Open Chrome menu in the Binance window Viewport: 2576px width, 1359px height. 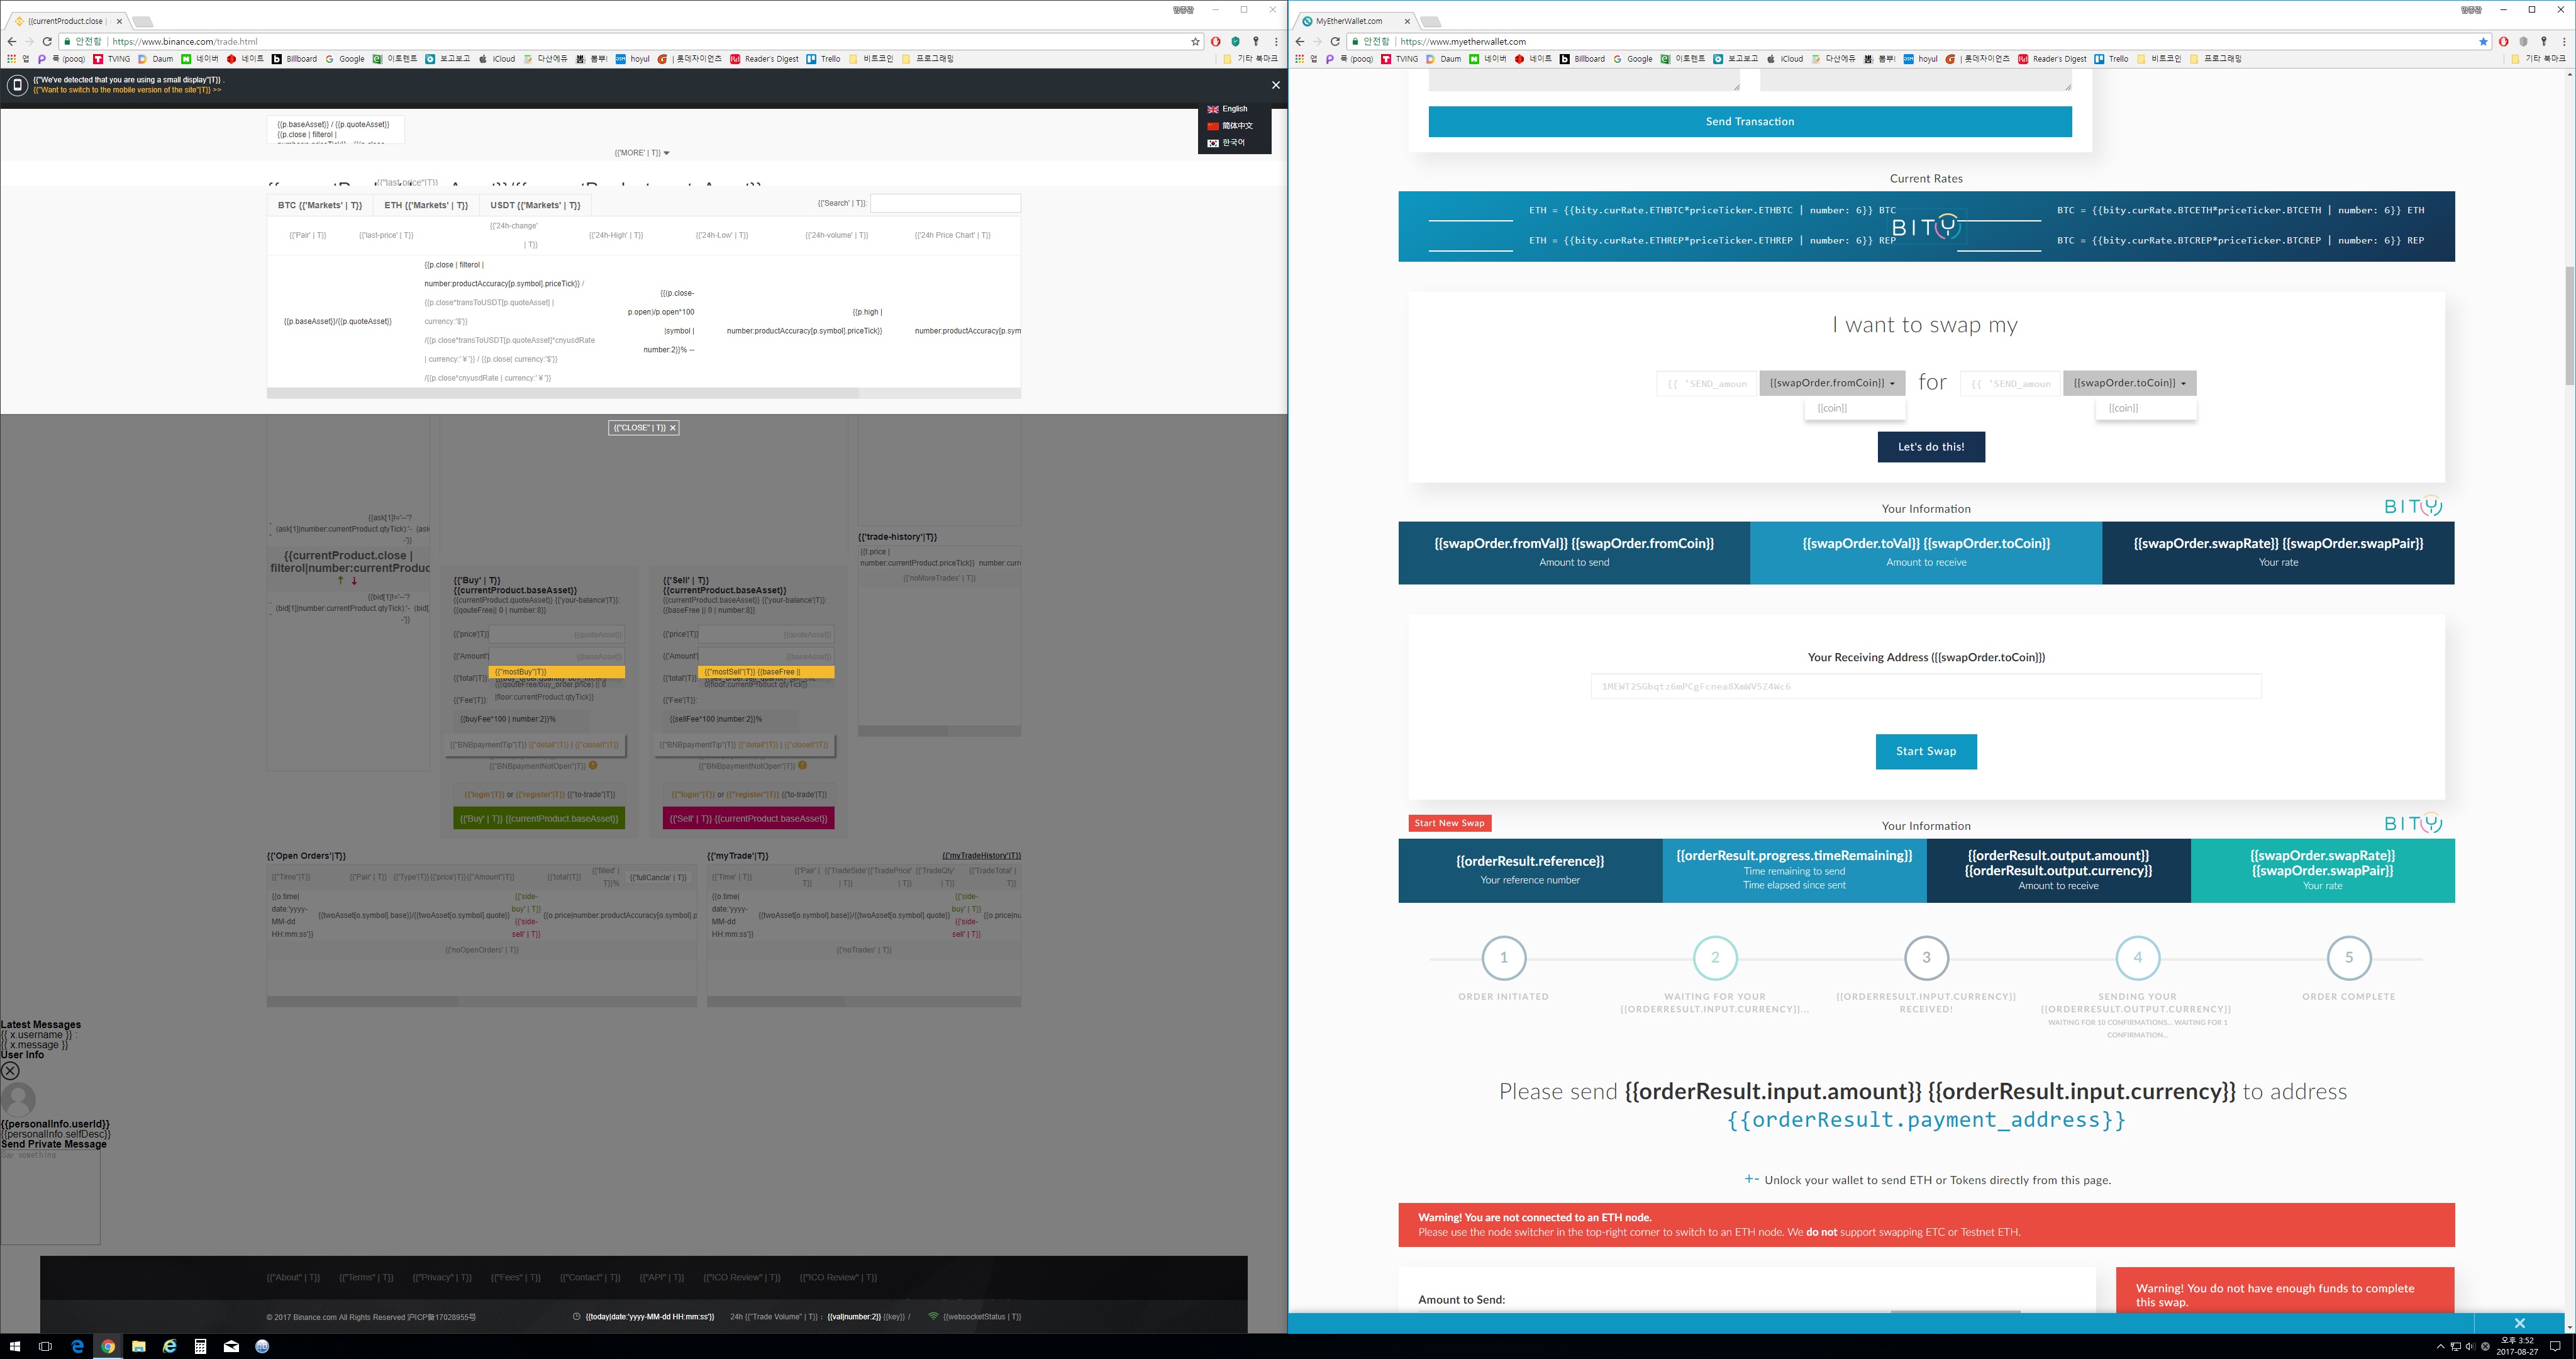click(x=1276, y=42)
